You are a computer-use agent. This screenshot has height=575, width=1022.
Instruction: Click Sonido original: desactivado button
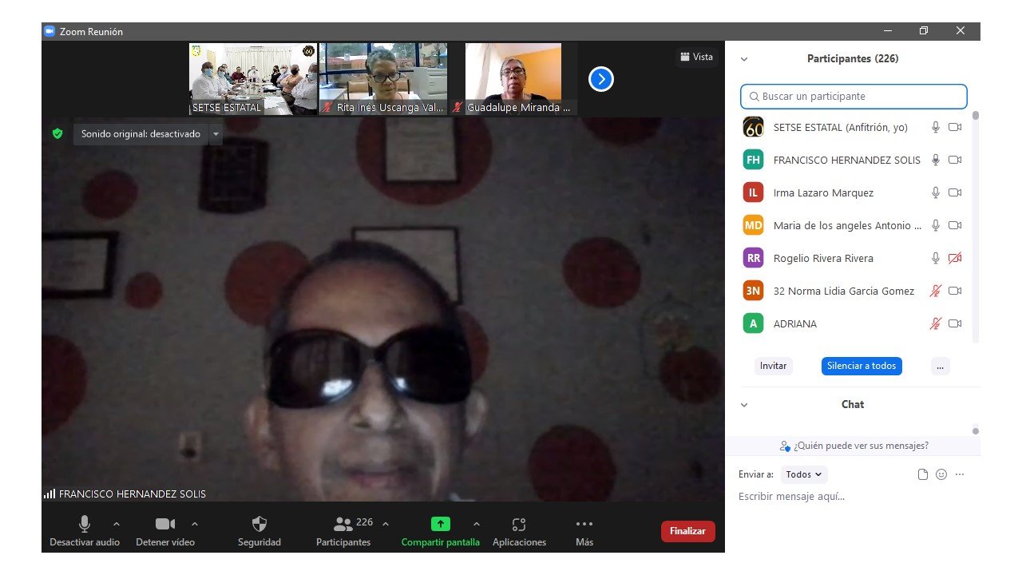point(141,134)
